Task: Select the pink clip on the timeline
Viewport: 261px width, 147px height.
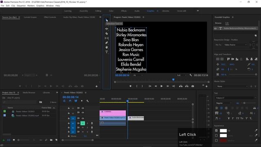Action: coord(113,113)
